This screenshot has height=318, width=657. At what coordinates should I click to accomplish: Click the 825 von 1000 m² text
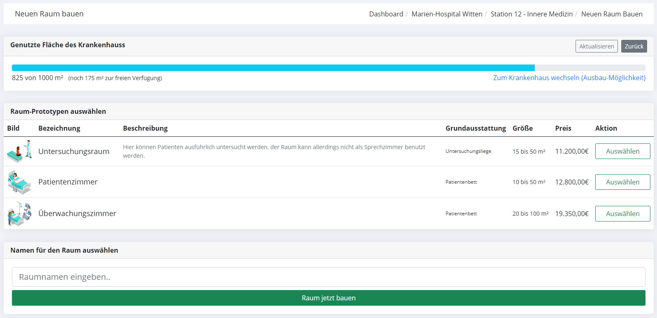[37, 78]
